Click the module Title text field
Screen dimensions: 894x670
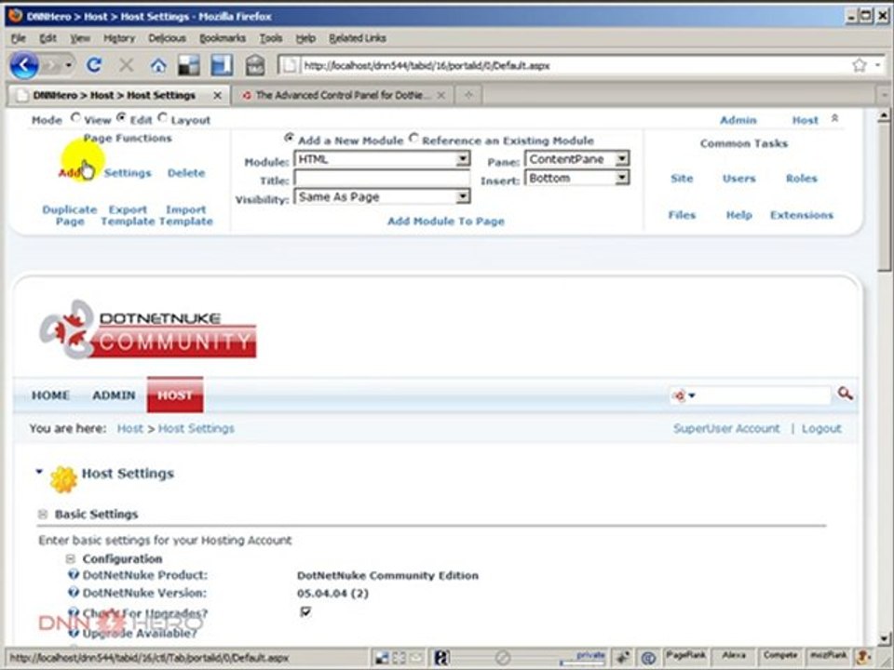pyautogui.click(x=382, y=179)
